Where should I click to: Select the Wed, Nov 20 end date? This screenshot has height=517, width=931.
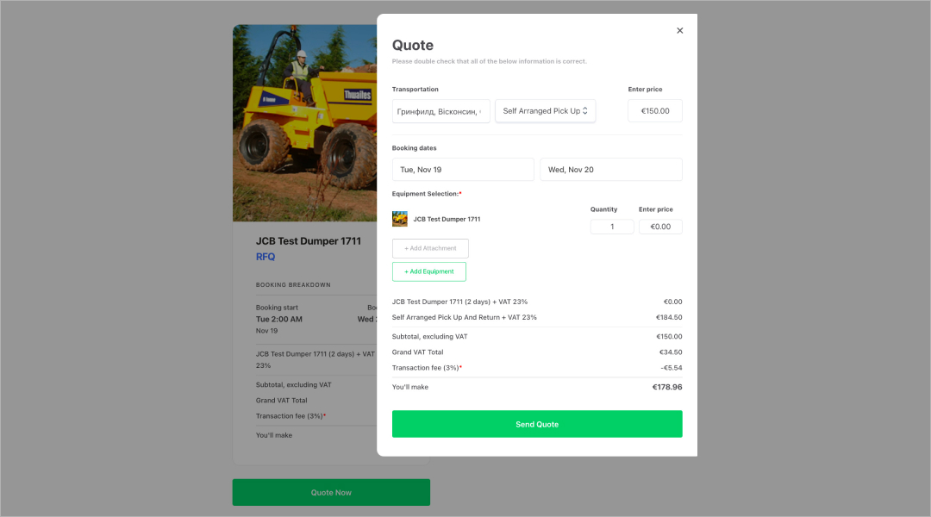610,170
